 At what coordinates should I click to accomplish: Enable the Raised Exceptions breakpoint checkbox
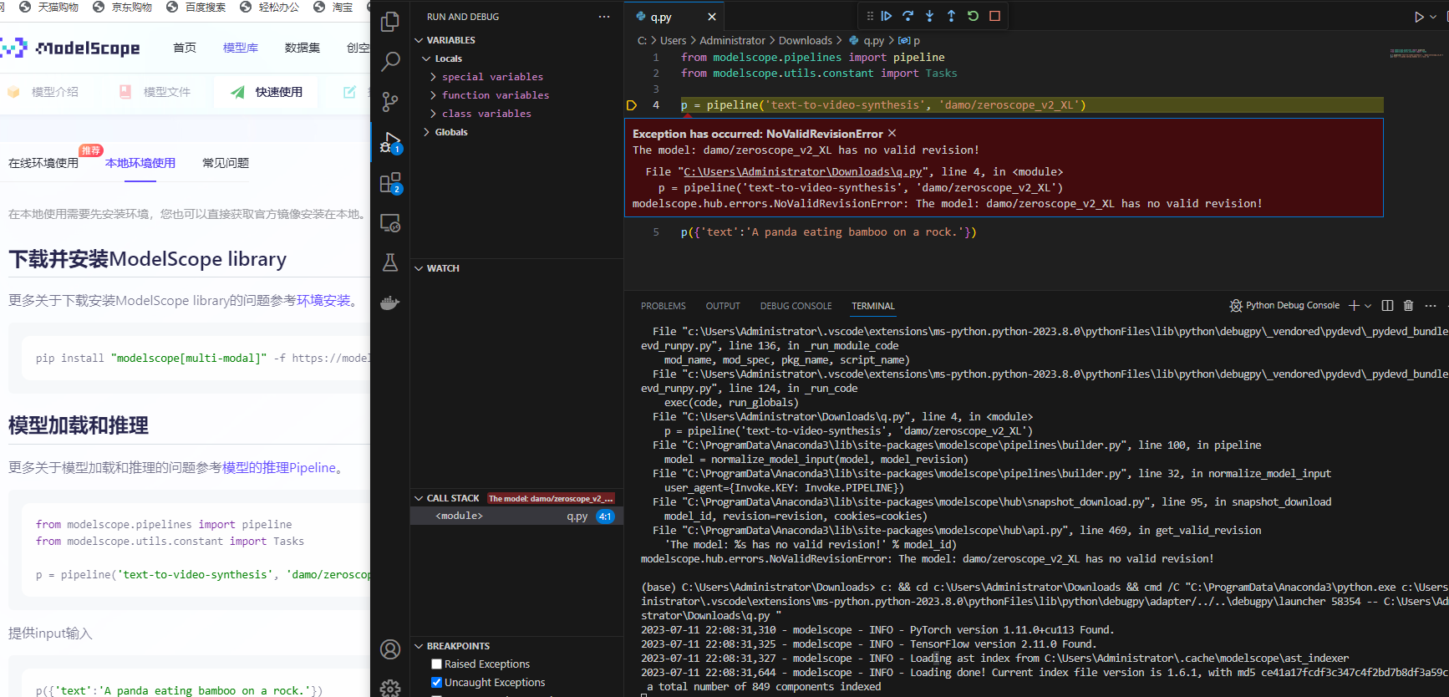tap(436, 664)
